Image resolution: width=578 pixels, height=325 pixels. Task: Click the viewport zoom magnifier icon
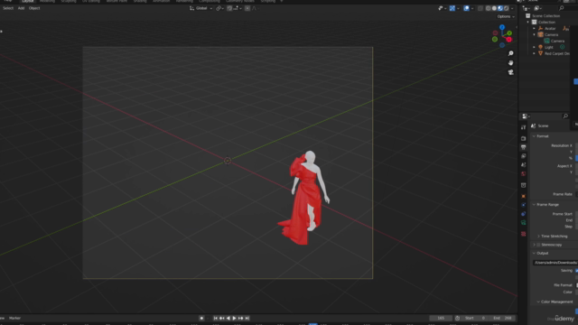[511, 53]
